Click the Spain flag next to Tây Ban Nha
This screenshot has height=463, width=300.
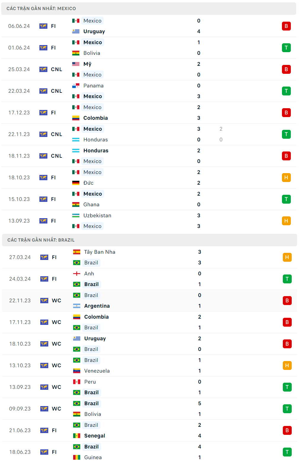click(x=77, y=252)
